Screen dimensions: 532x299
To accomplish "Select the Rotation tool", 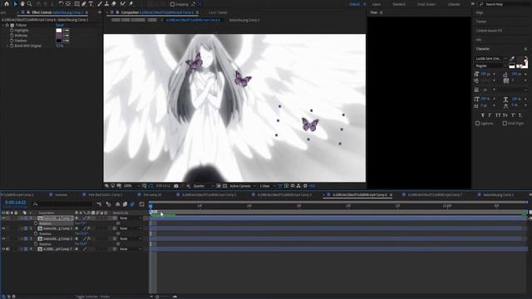I will tap(61, 3).
